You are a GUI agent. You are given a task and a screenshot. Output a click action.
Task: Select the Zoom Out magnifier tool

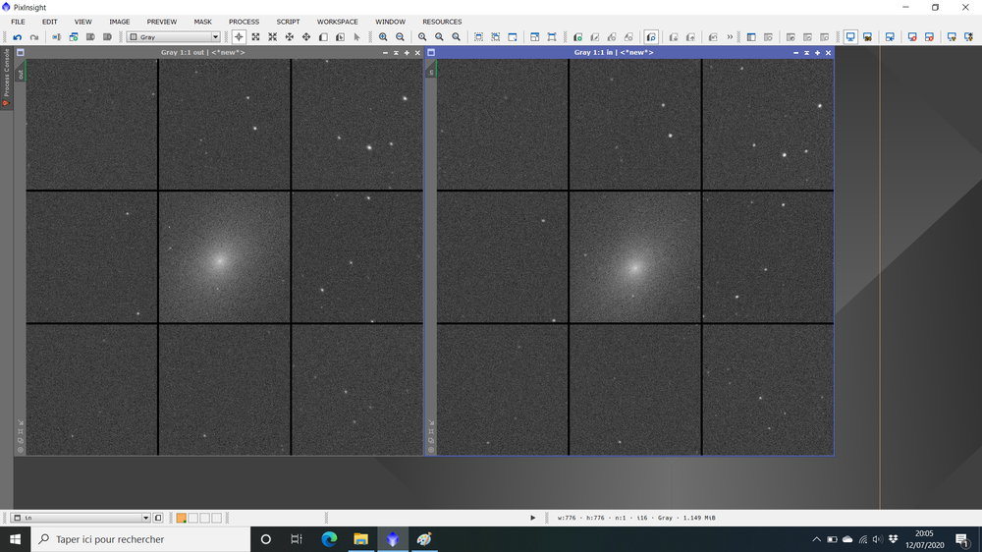click(401, 37)
